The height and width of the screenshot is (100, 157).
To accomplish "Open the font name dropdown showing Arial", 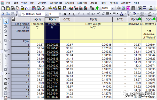I will (x=46, y=14).
